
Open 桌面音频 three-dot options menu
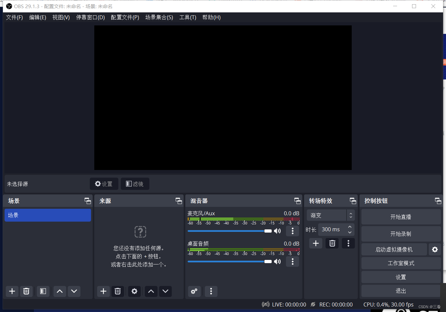pyautogui.click(x=293, y=262)
